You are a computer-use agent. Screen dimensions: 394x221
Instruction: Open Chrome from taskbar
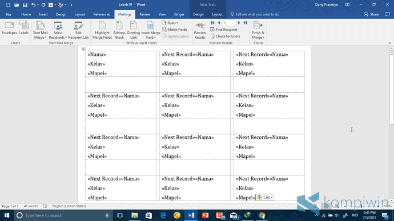coord(262,215)
